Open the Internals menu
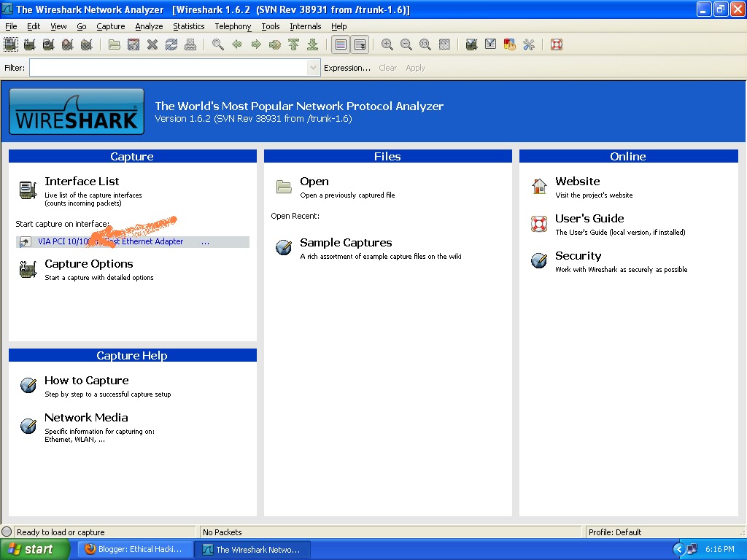Image resolution: width=747 pixels, height=560 pixels. coord(306,26)
